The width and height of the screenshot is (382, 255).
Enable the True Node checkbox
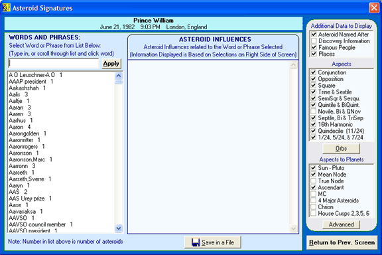tap(313, 181)
